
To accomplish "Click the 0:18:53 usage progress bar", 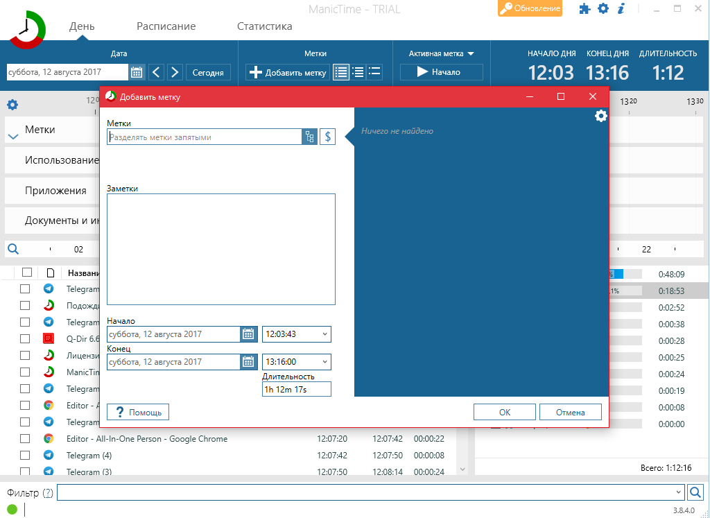I will (625, 291).
